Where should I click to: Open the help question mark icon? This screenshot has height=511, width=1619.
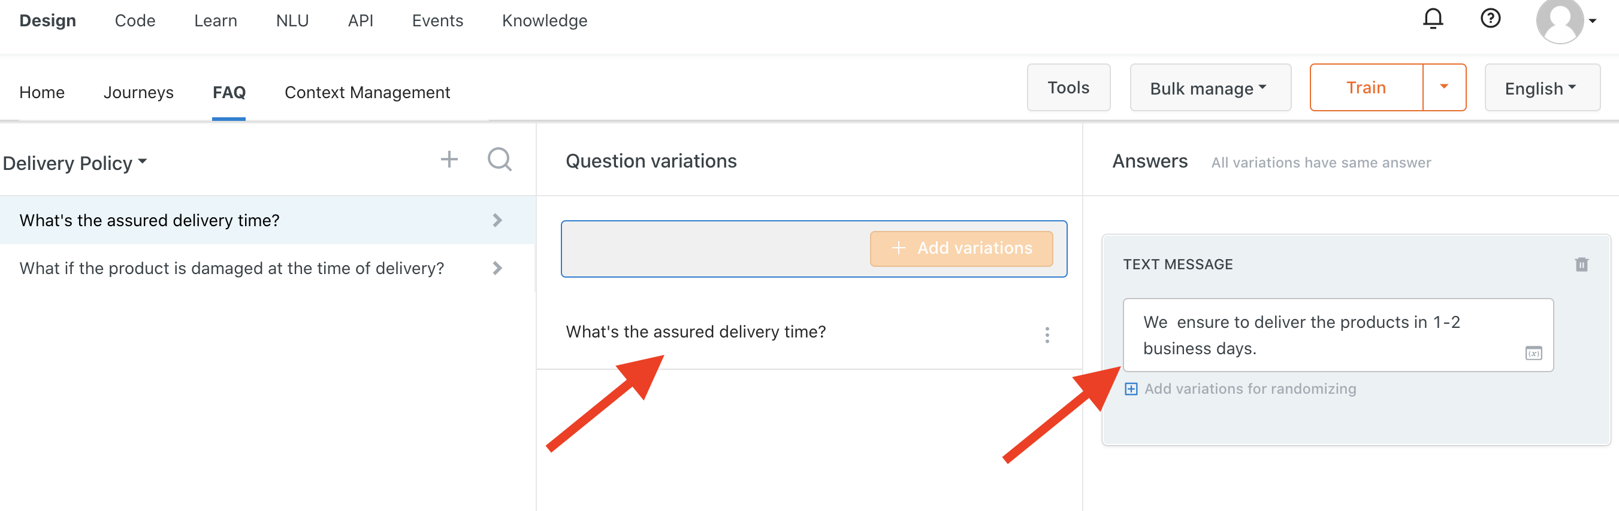point(1490,18)
